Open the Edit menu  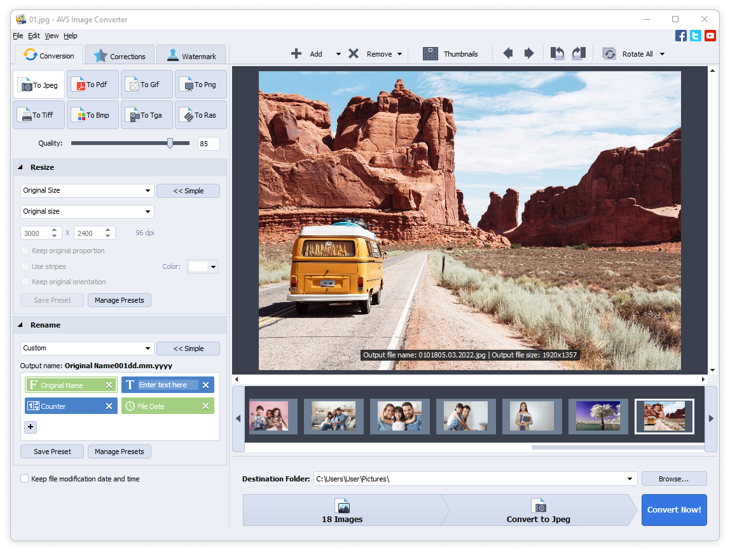click(34, 36)
